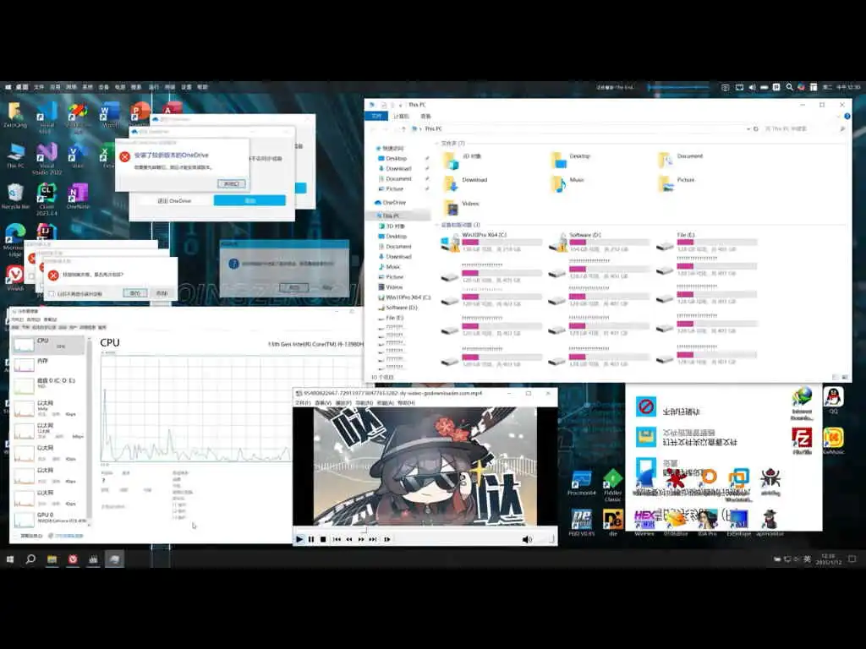Open Software (D:) drive in Explorer
This screenshot has width=866, height=649.
(600, 242)
